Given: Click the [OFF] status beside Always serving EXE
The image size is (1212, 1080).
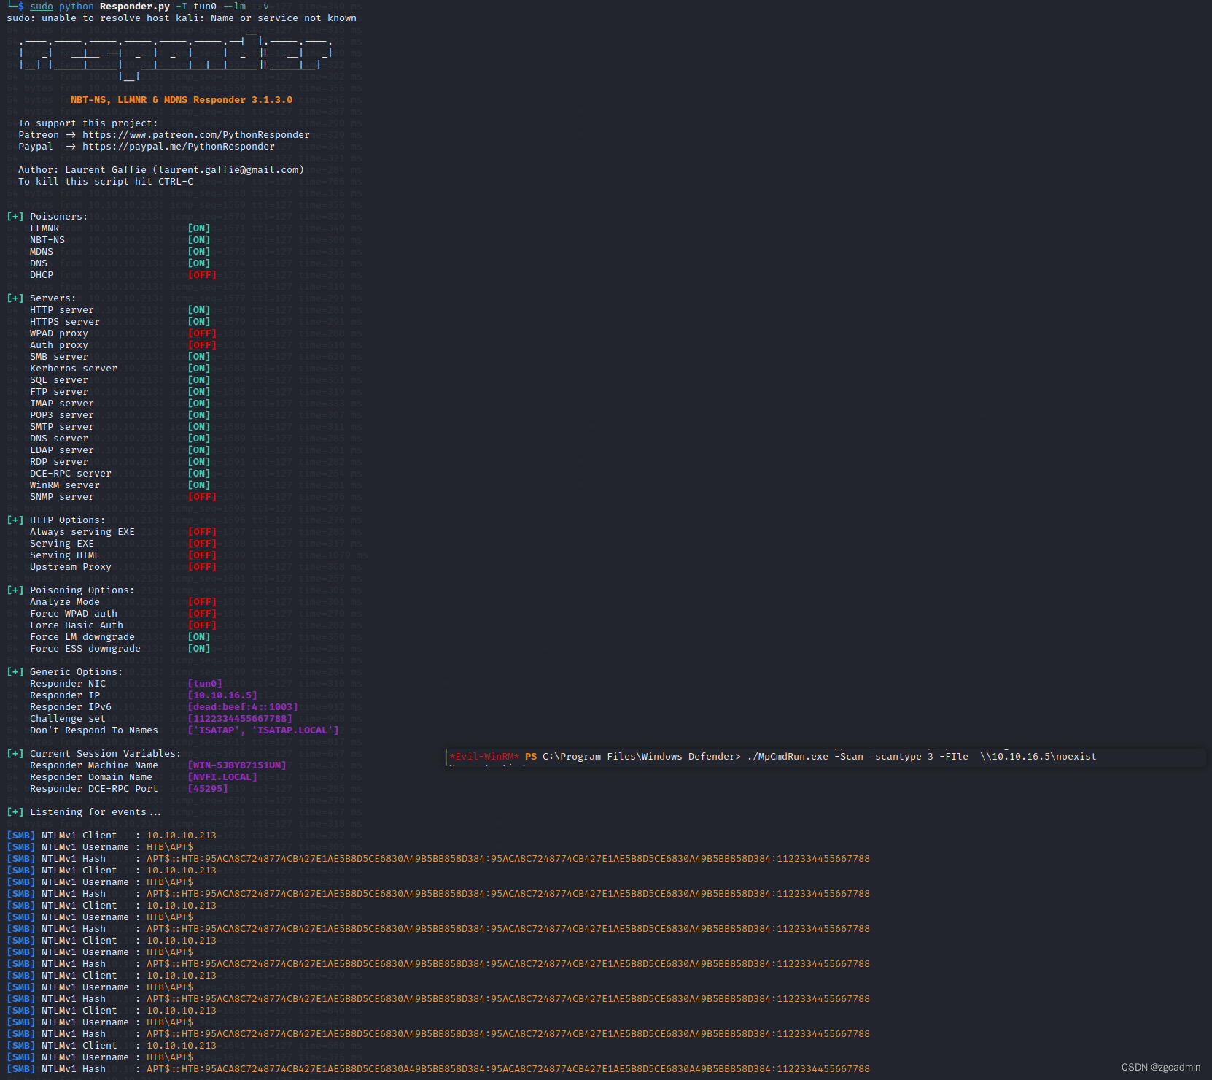Looking at the screenshot, I should [x=202, y=532].
